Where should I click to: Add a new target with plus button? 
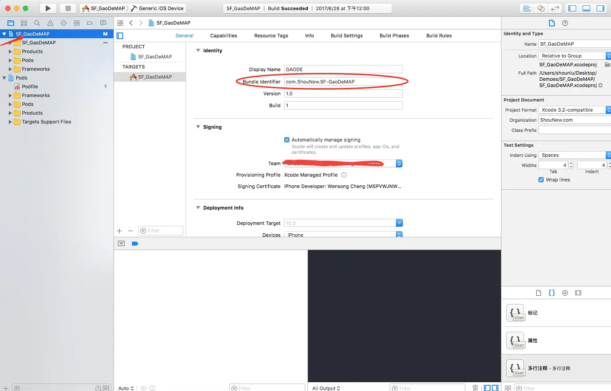[x=119, y=231]
